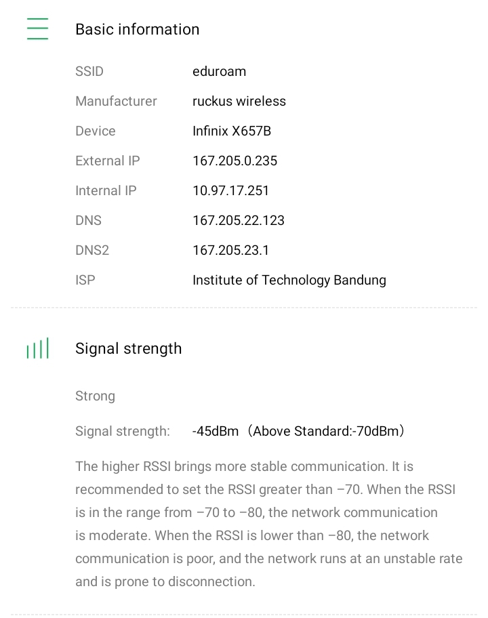Screen dimensions: 488x618
Task: Tap the Device label
Action: pos(96,131)
